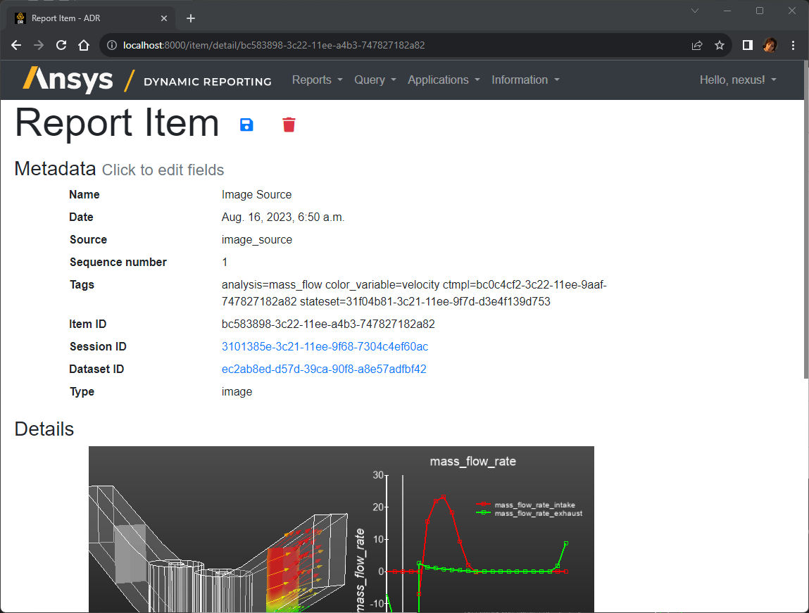Screen dimensions: 809x613
Task: Click the Metadata heading
Action: [x=55, y=169]
